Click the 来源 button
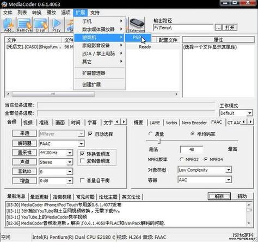 pos(24,134)
